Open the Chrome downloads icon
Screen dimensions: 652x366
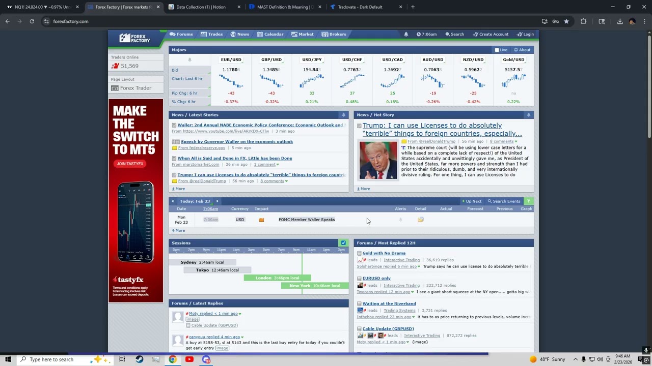click(x=619, y=21)
